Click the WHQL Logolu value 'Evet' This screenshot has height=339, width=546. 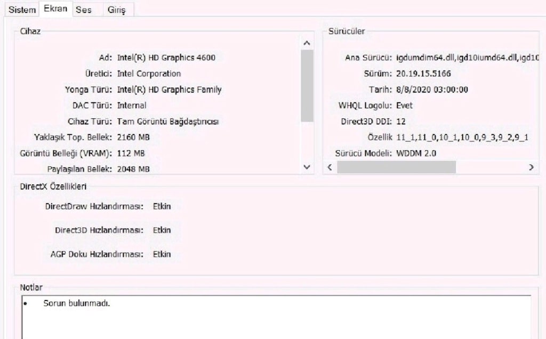(404, 106)
